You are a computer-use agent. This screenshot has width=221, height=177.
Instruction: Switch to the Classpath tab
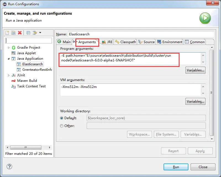(x=125, y=42)
